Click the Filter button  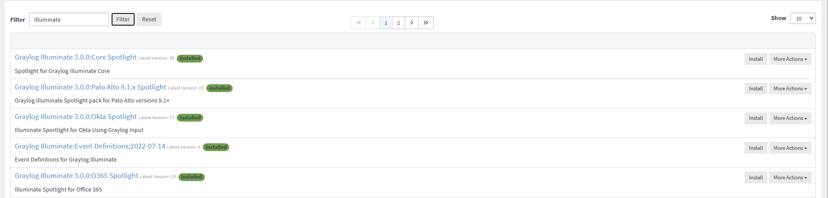click(123, 19)
